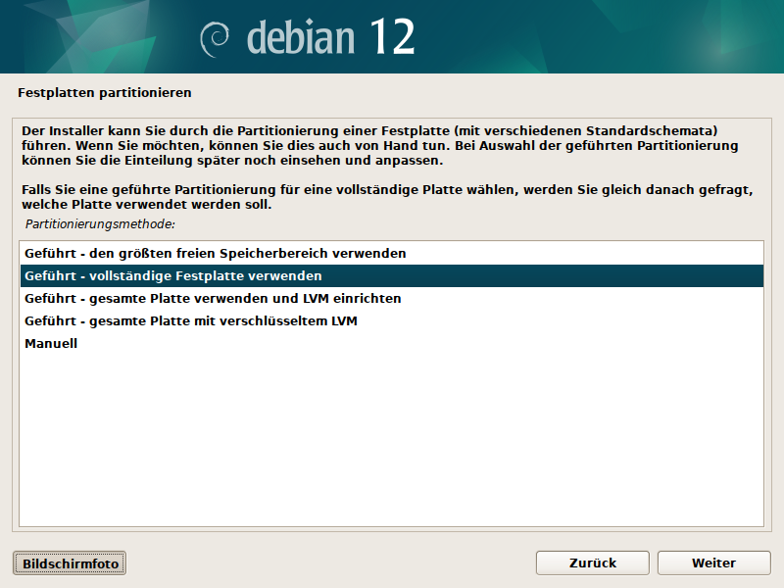Click the Weiter button
This screenshot has height=588, width=784.
[x=713, y=563]
